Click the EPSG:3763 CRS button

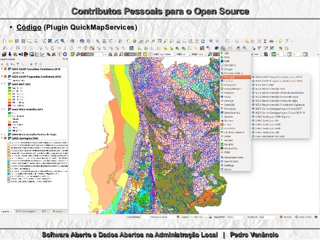coord(303,217)
